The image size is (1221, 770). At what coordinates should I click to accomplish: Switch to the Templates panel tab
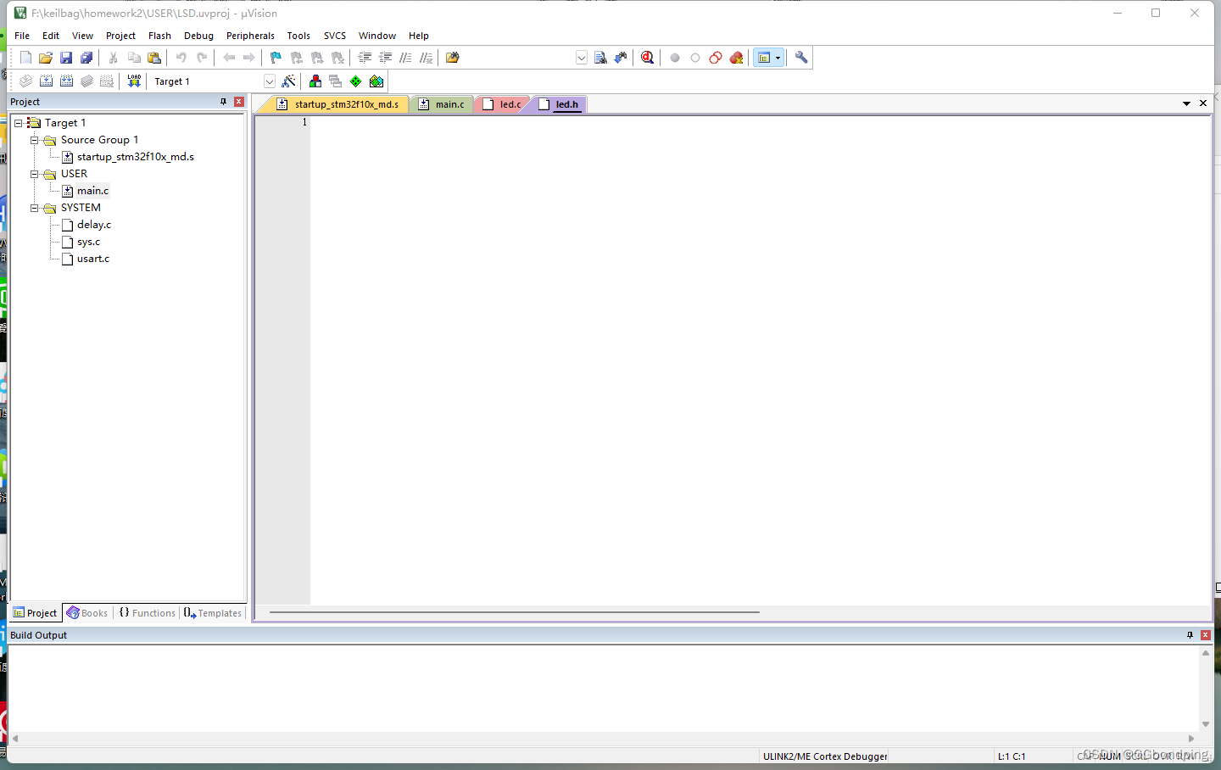pyautogui.click(x=213, y=613)
